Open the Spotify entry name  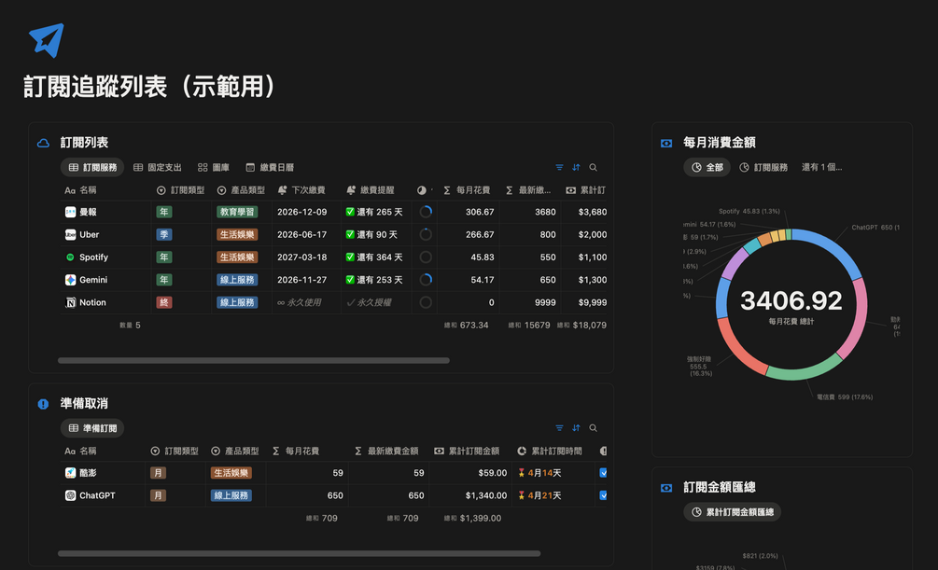point(94,257)
